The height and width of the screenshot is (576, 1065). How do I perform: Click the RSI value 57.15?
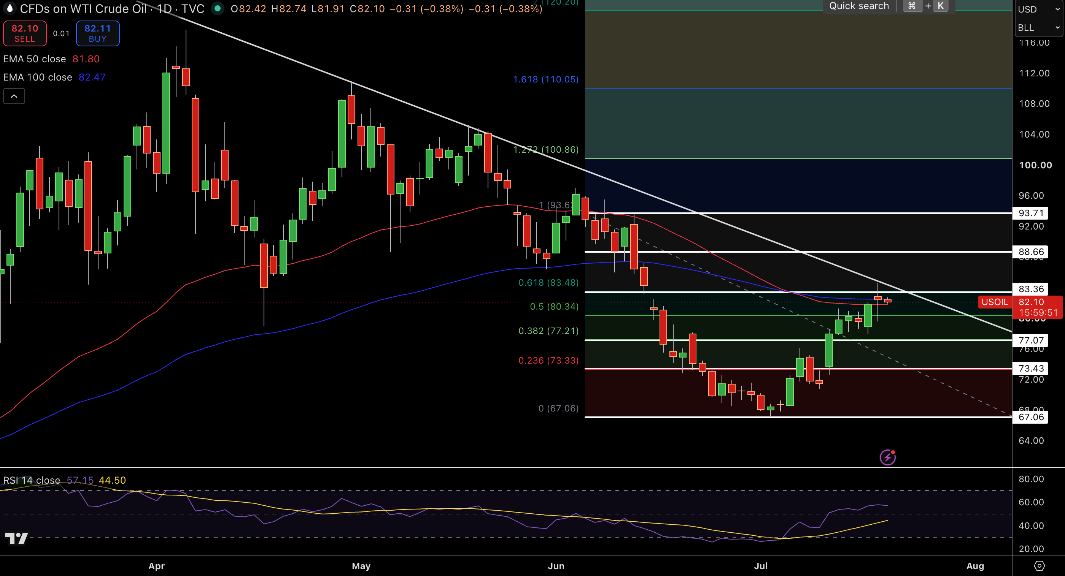80,480
